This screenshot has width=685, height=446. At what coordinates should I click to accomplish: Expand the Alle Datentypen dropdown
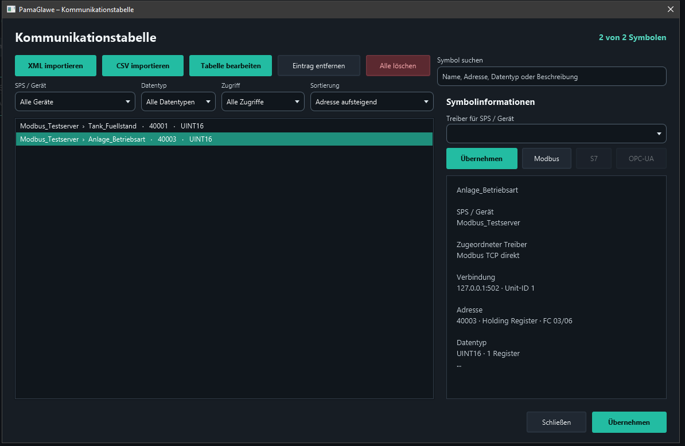[x=178, y=101]
